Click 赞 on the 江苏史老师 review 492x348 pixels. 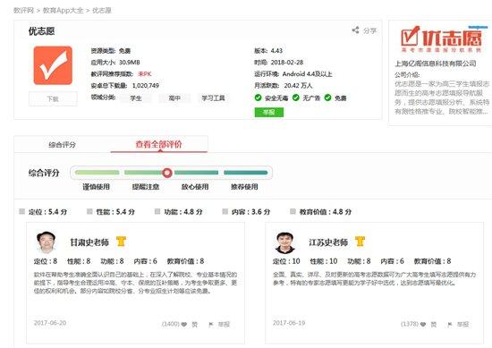[433, 324]
